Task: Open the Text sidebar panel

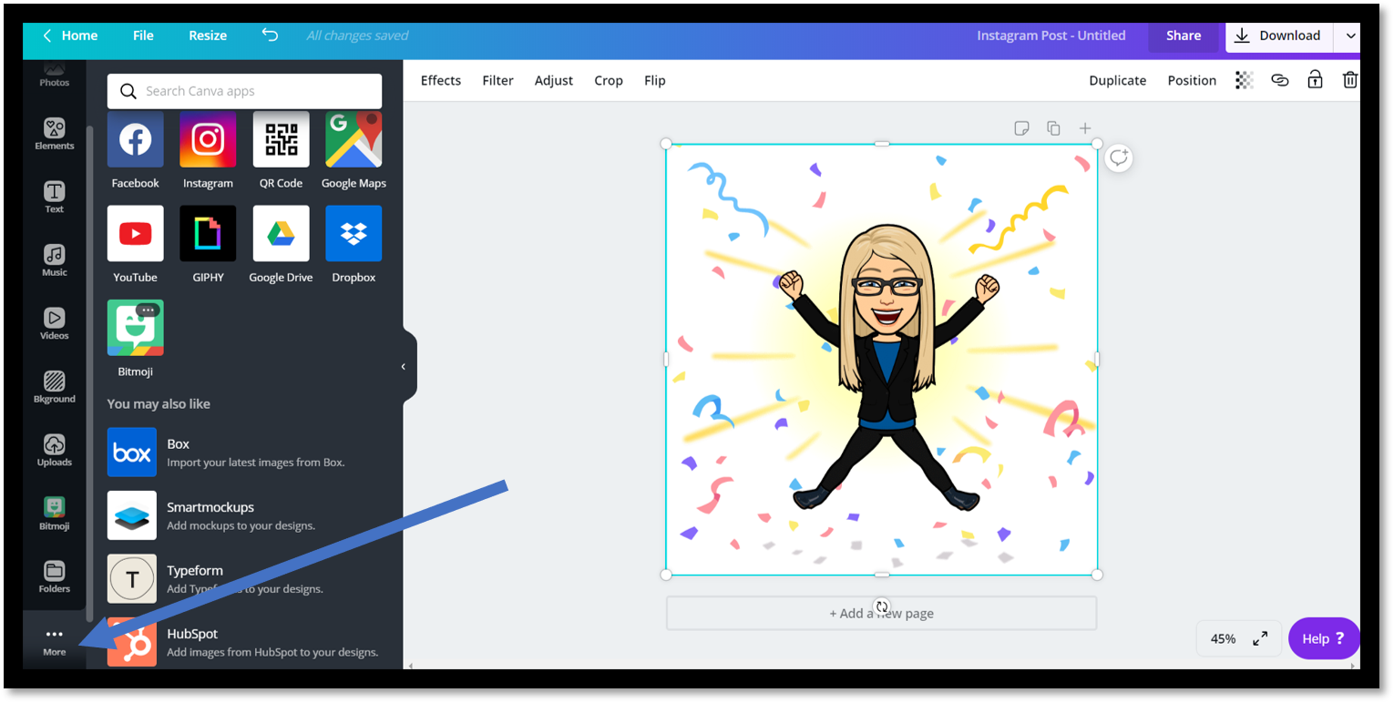Action: click(55, 197)
